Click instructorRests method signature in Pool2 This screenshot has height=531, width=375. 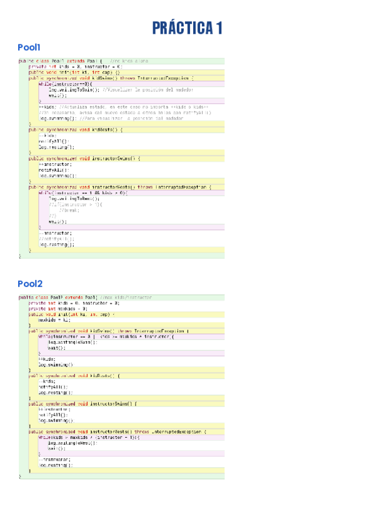[x=117, y=432]
